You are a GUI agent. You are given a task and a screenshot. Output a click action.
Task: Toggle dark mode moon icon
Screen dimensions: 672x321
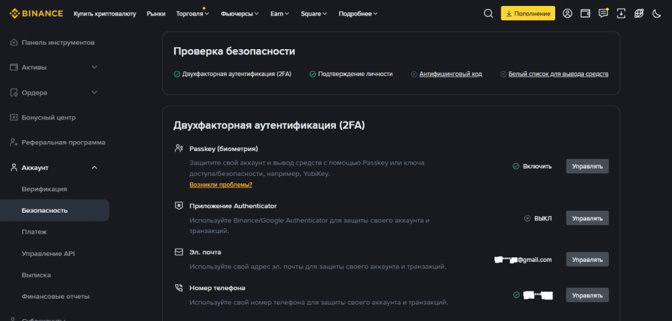(656, 13)
